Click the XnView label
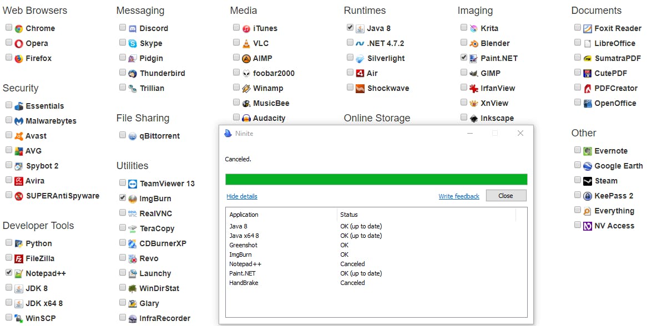This screenshot has height=326, width=647. coord(494,104)
